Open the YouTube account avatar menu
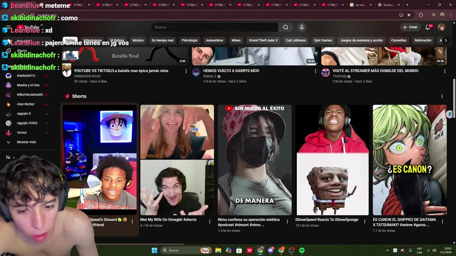Viewport: 456px width, 256px height. 441,27
